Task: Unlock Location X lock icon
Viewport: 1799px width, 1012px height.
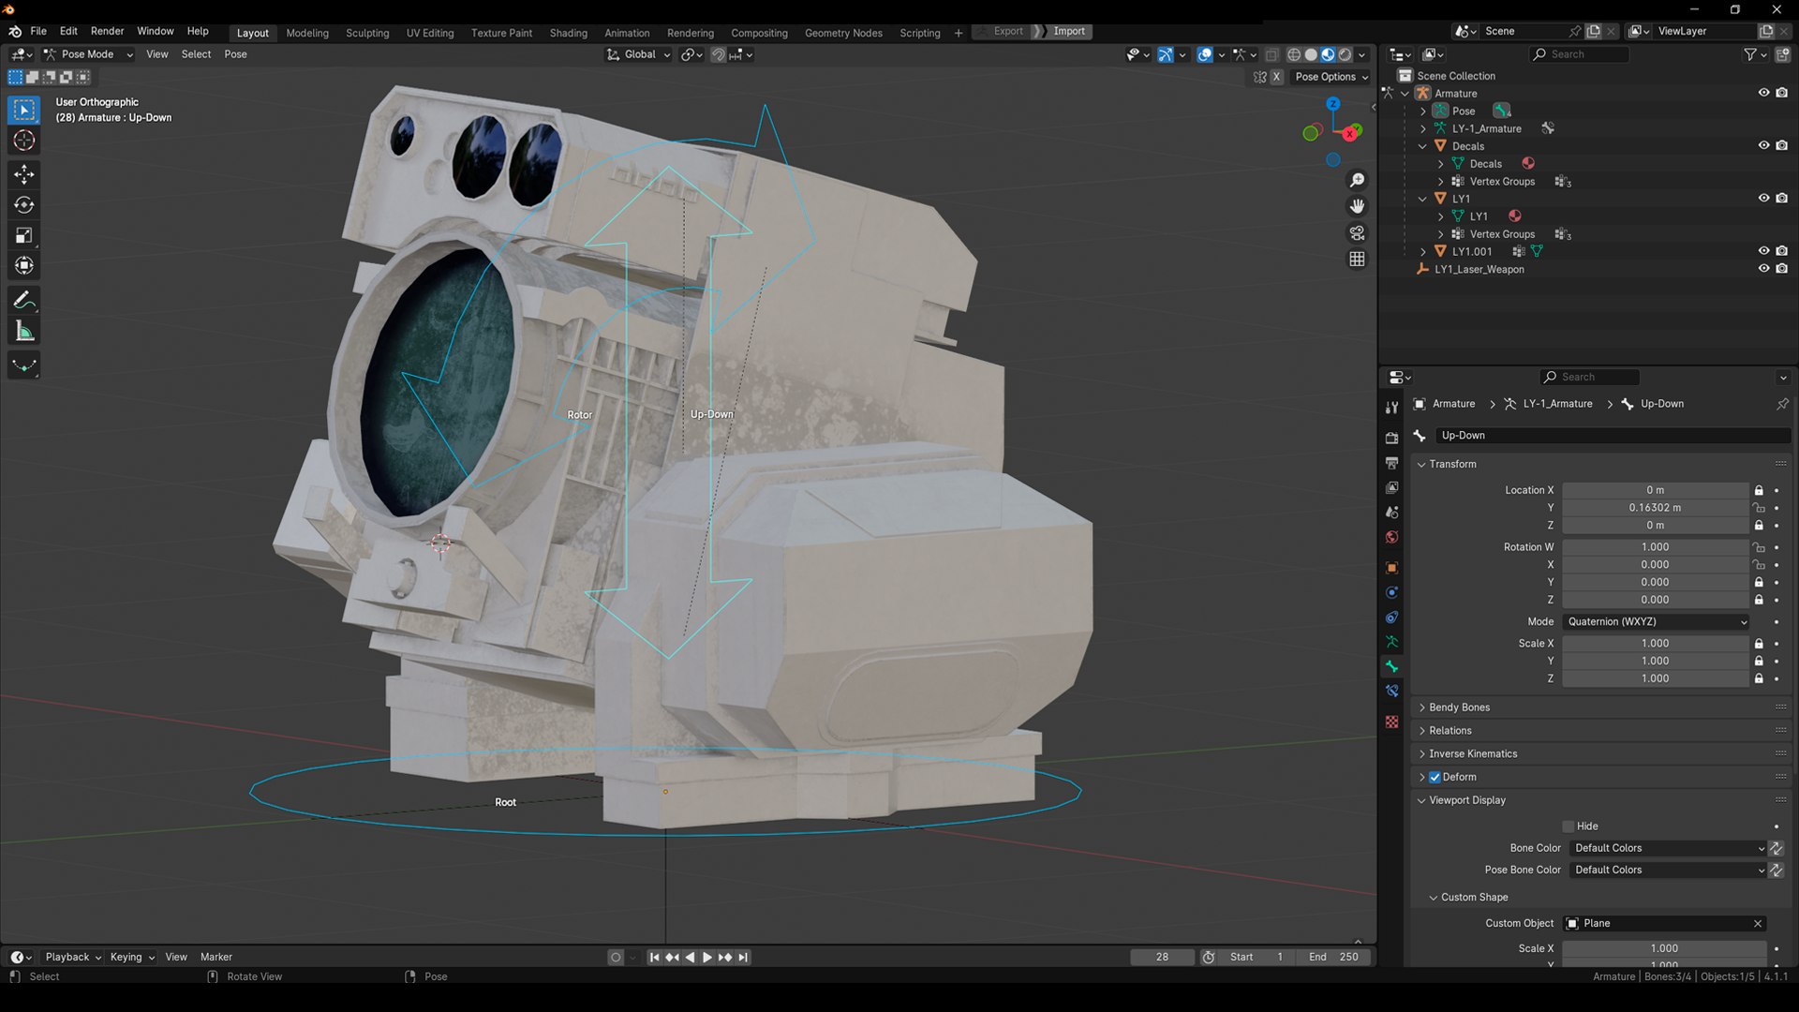Action: click(x=1759, y=490)
